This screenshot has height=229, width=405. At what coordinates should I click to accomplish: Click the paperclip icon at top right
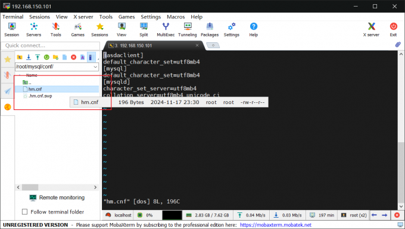[x=398, y=45]
